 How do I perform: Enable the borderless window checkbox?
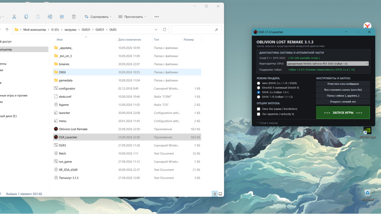(259, 109)
